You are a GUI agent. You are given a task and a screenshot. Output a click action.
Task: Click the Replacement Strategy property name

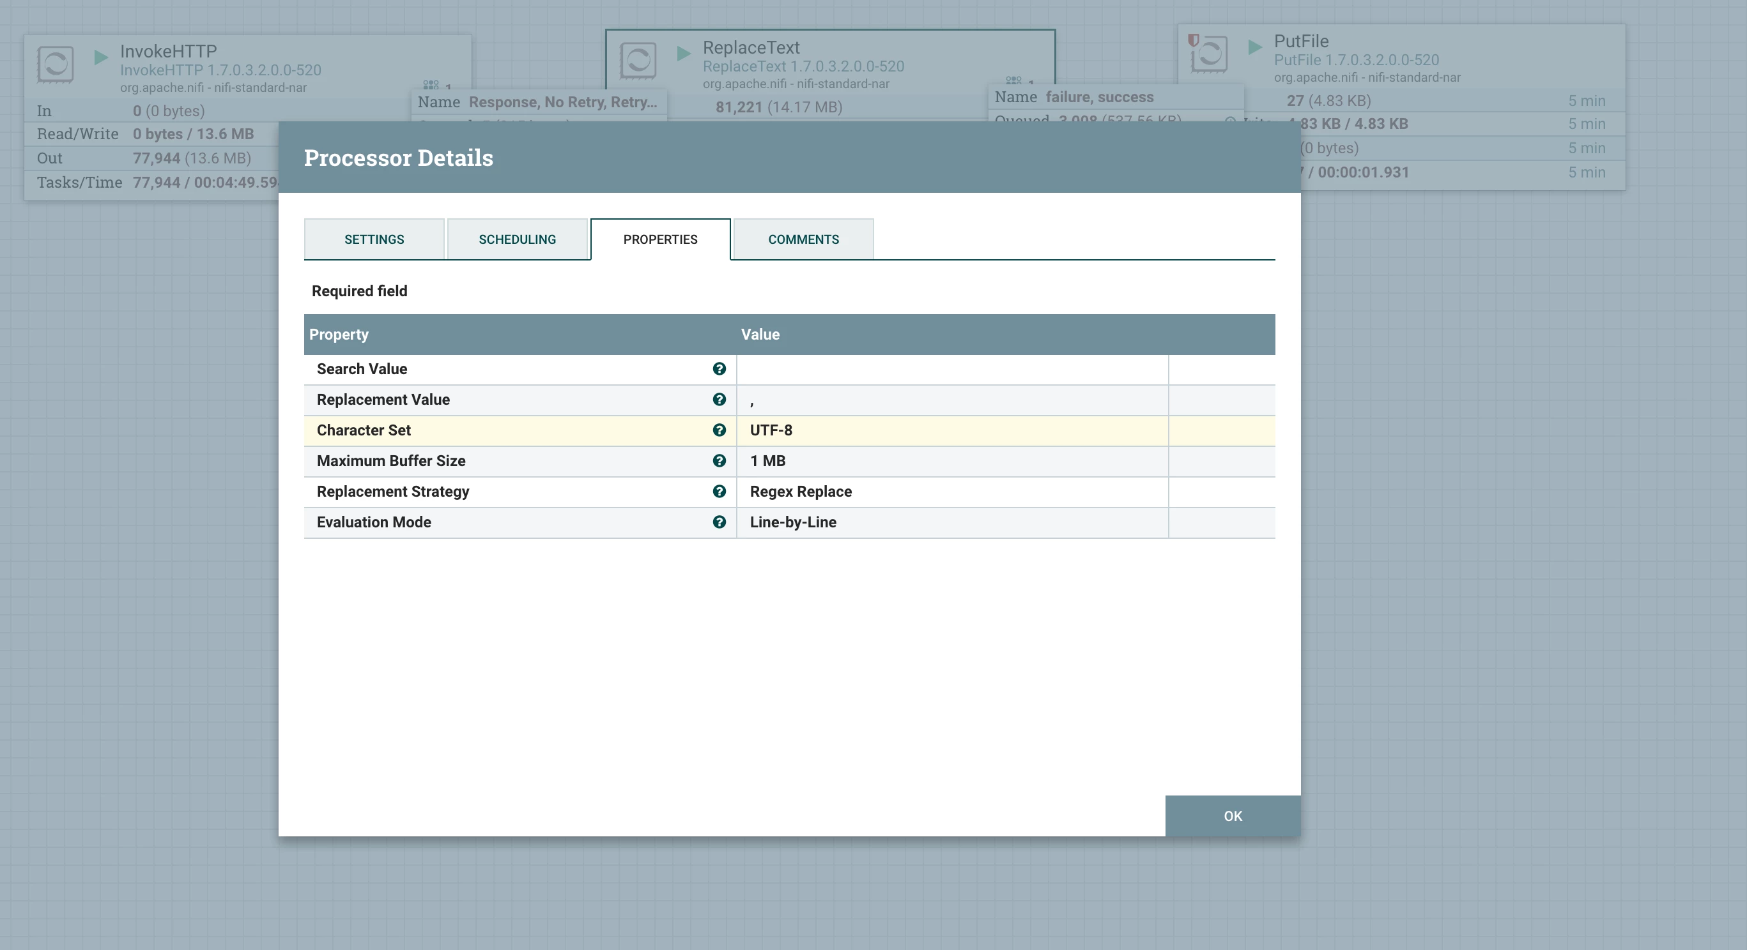click(393, 491)
